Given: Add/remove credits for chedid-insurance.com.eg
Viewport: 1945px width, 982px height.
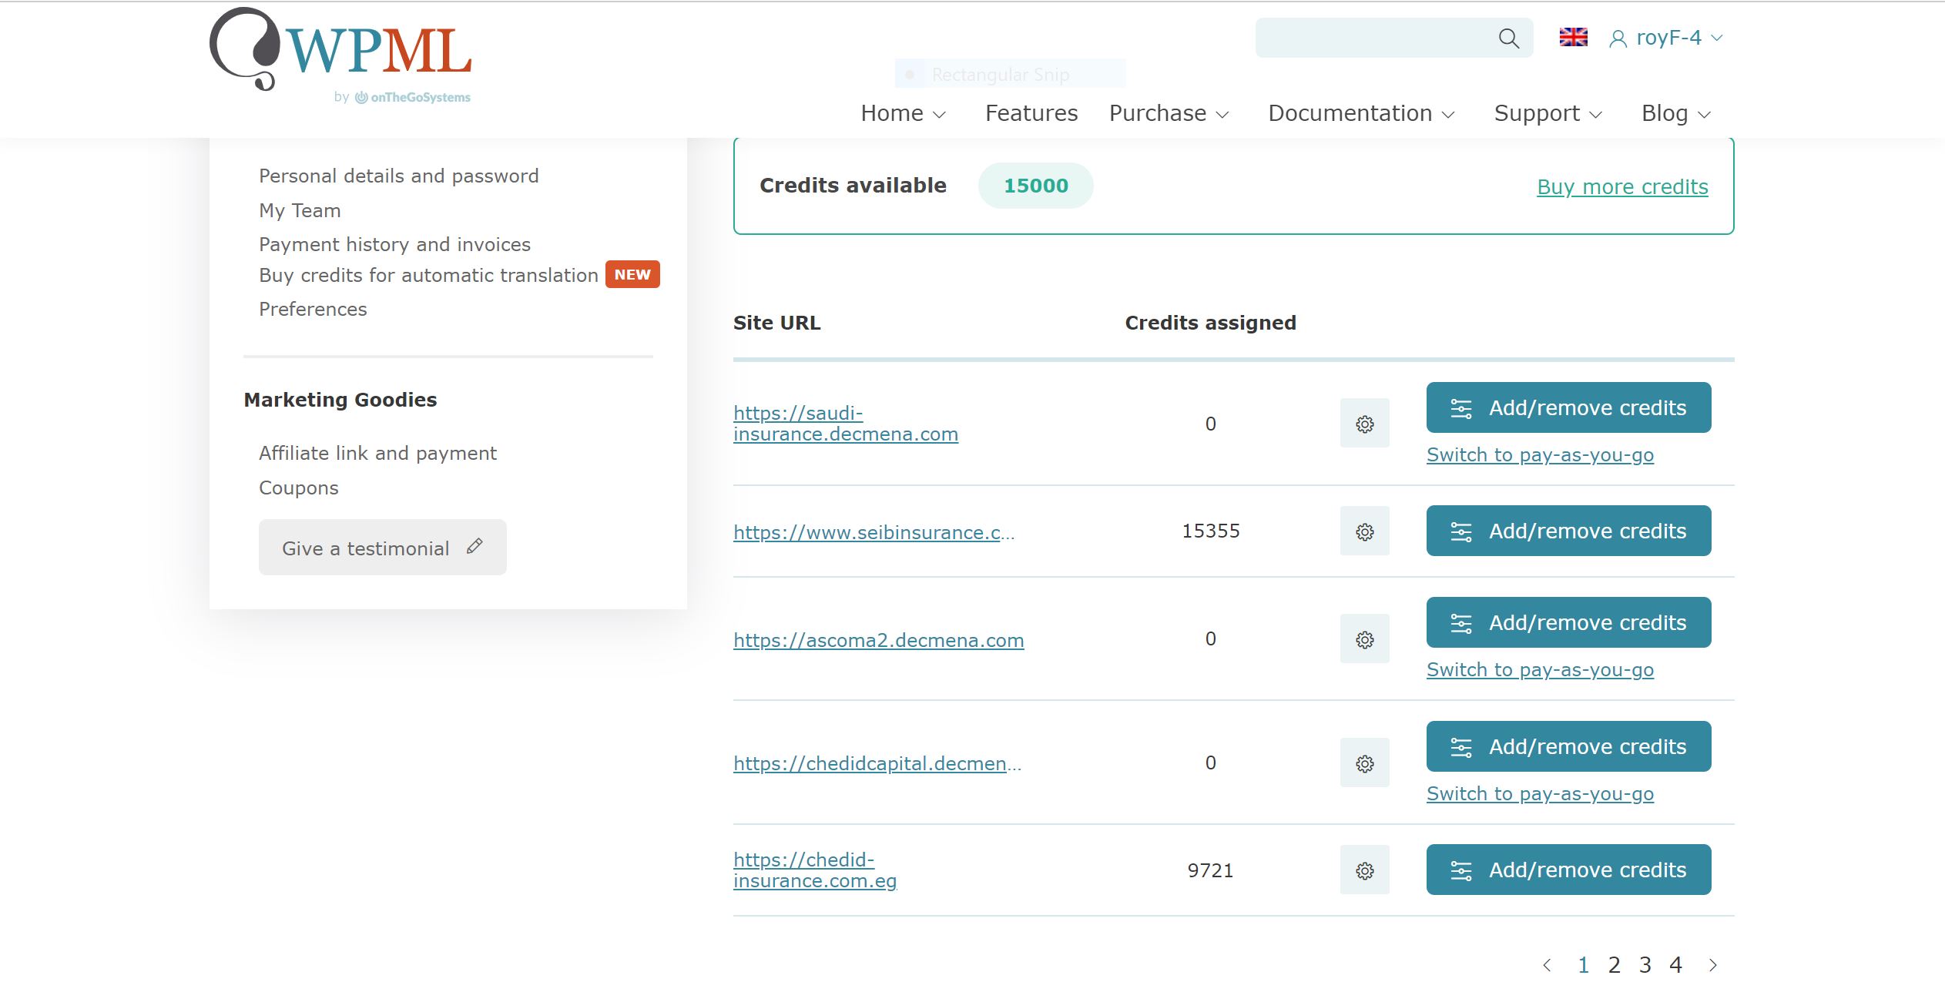Looking at the screenshot, I should (1568, 870).
